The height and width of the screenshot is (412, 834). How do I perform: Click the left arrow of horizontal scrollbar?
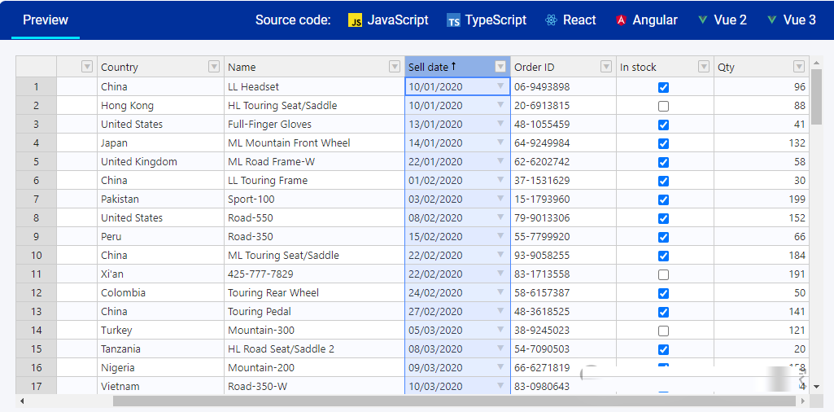(21, 401)
